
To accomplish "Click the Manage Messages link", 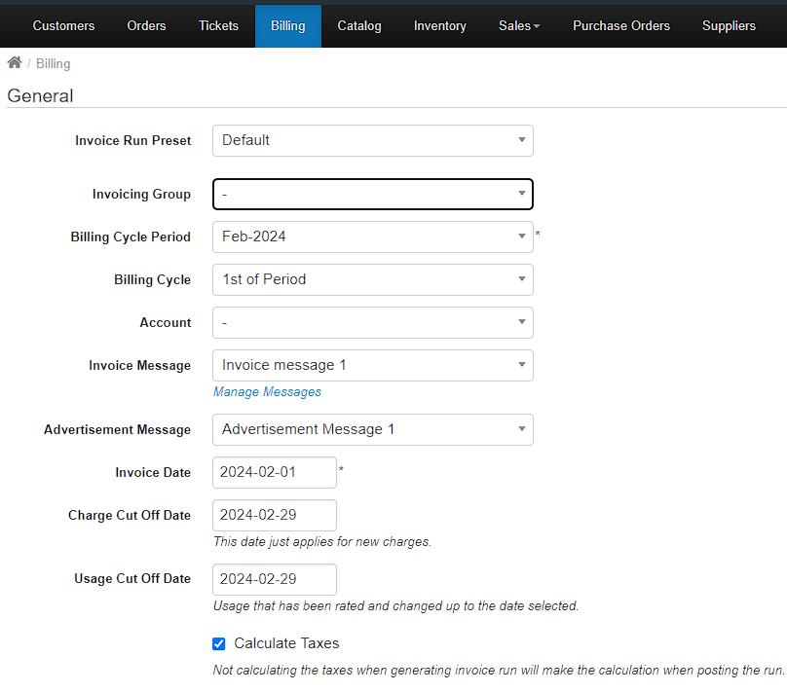I will point(267,391).
